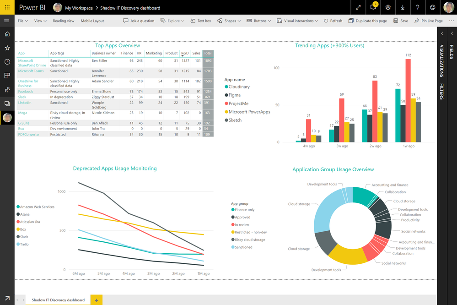Click the Top Apps Overview title

click(118, 45)
